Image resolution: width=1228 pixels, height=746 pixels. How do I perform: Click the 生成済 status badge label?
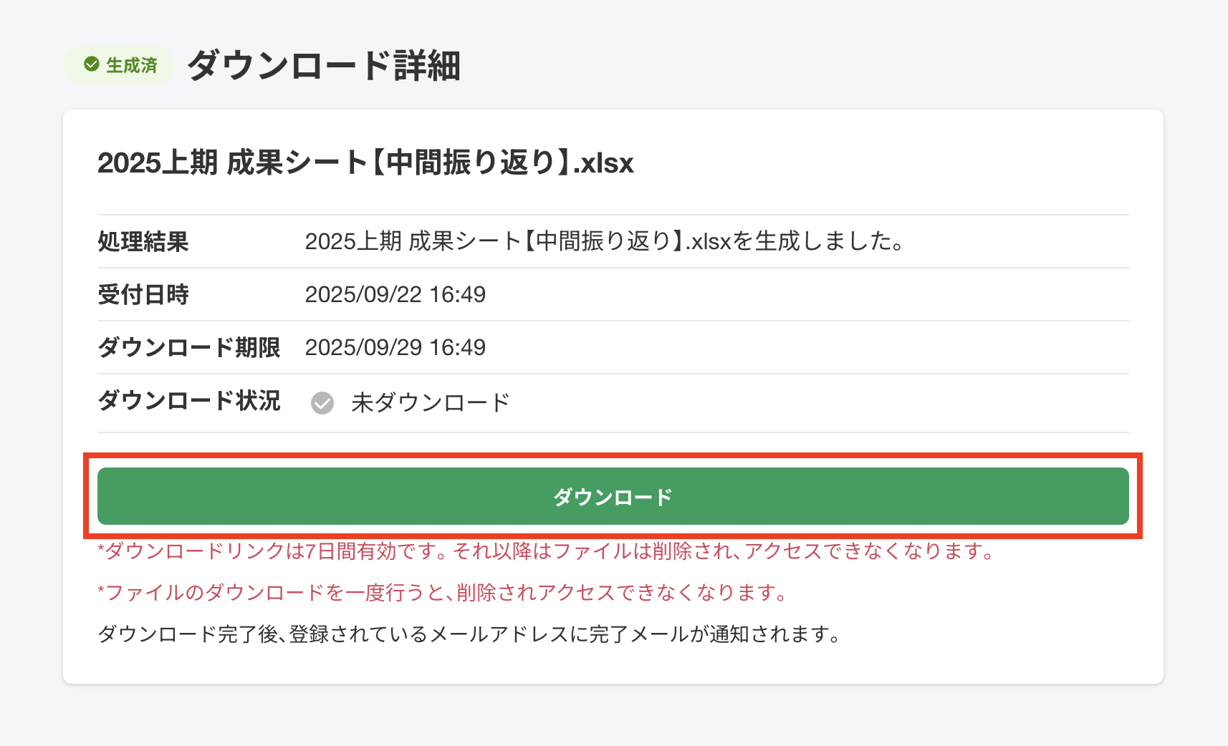click(x=132, y=65)
